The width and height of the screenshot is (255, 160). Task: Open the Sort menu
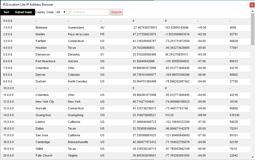point(6,12)
